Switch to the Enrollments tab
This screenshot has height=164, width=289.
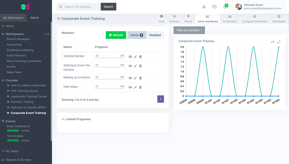coord(230,19)
